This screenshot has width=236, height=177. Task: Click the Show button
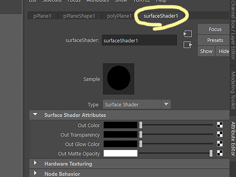click(x=206, y=51)
